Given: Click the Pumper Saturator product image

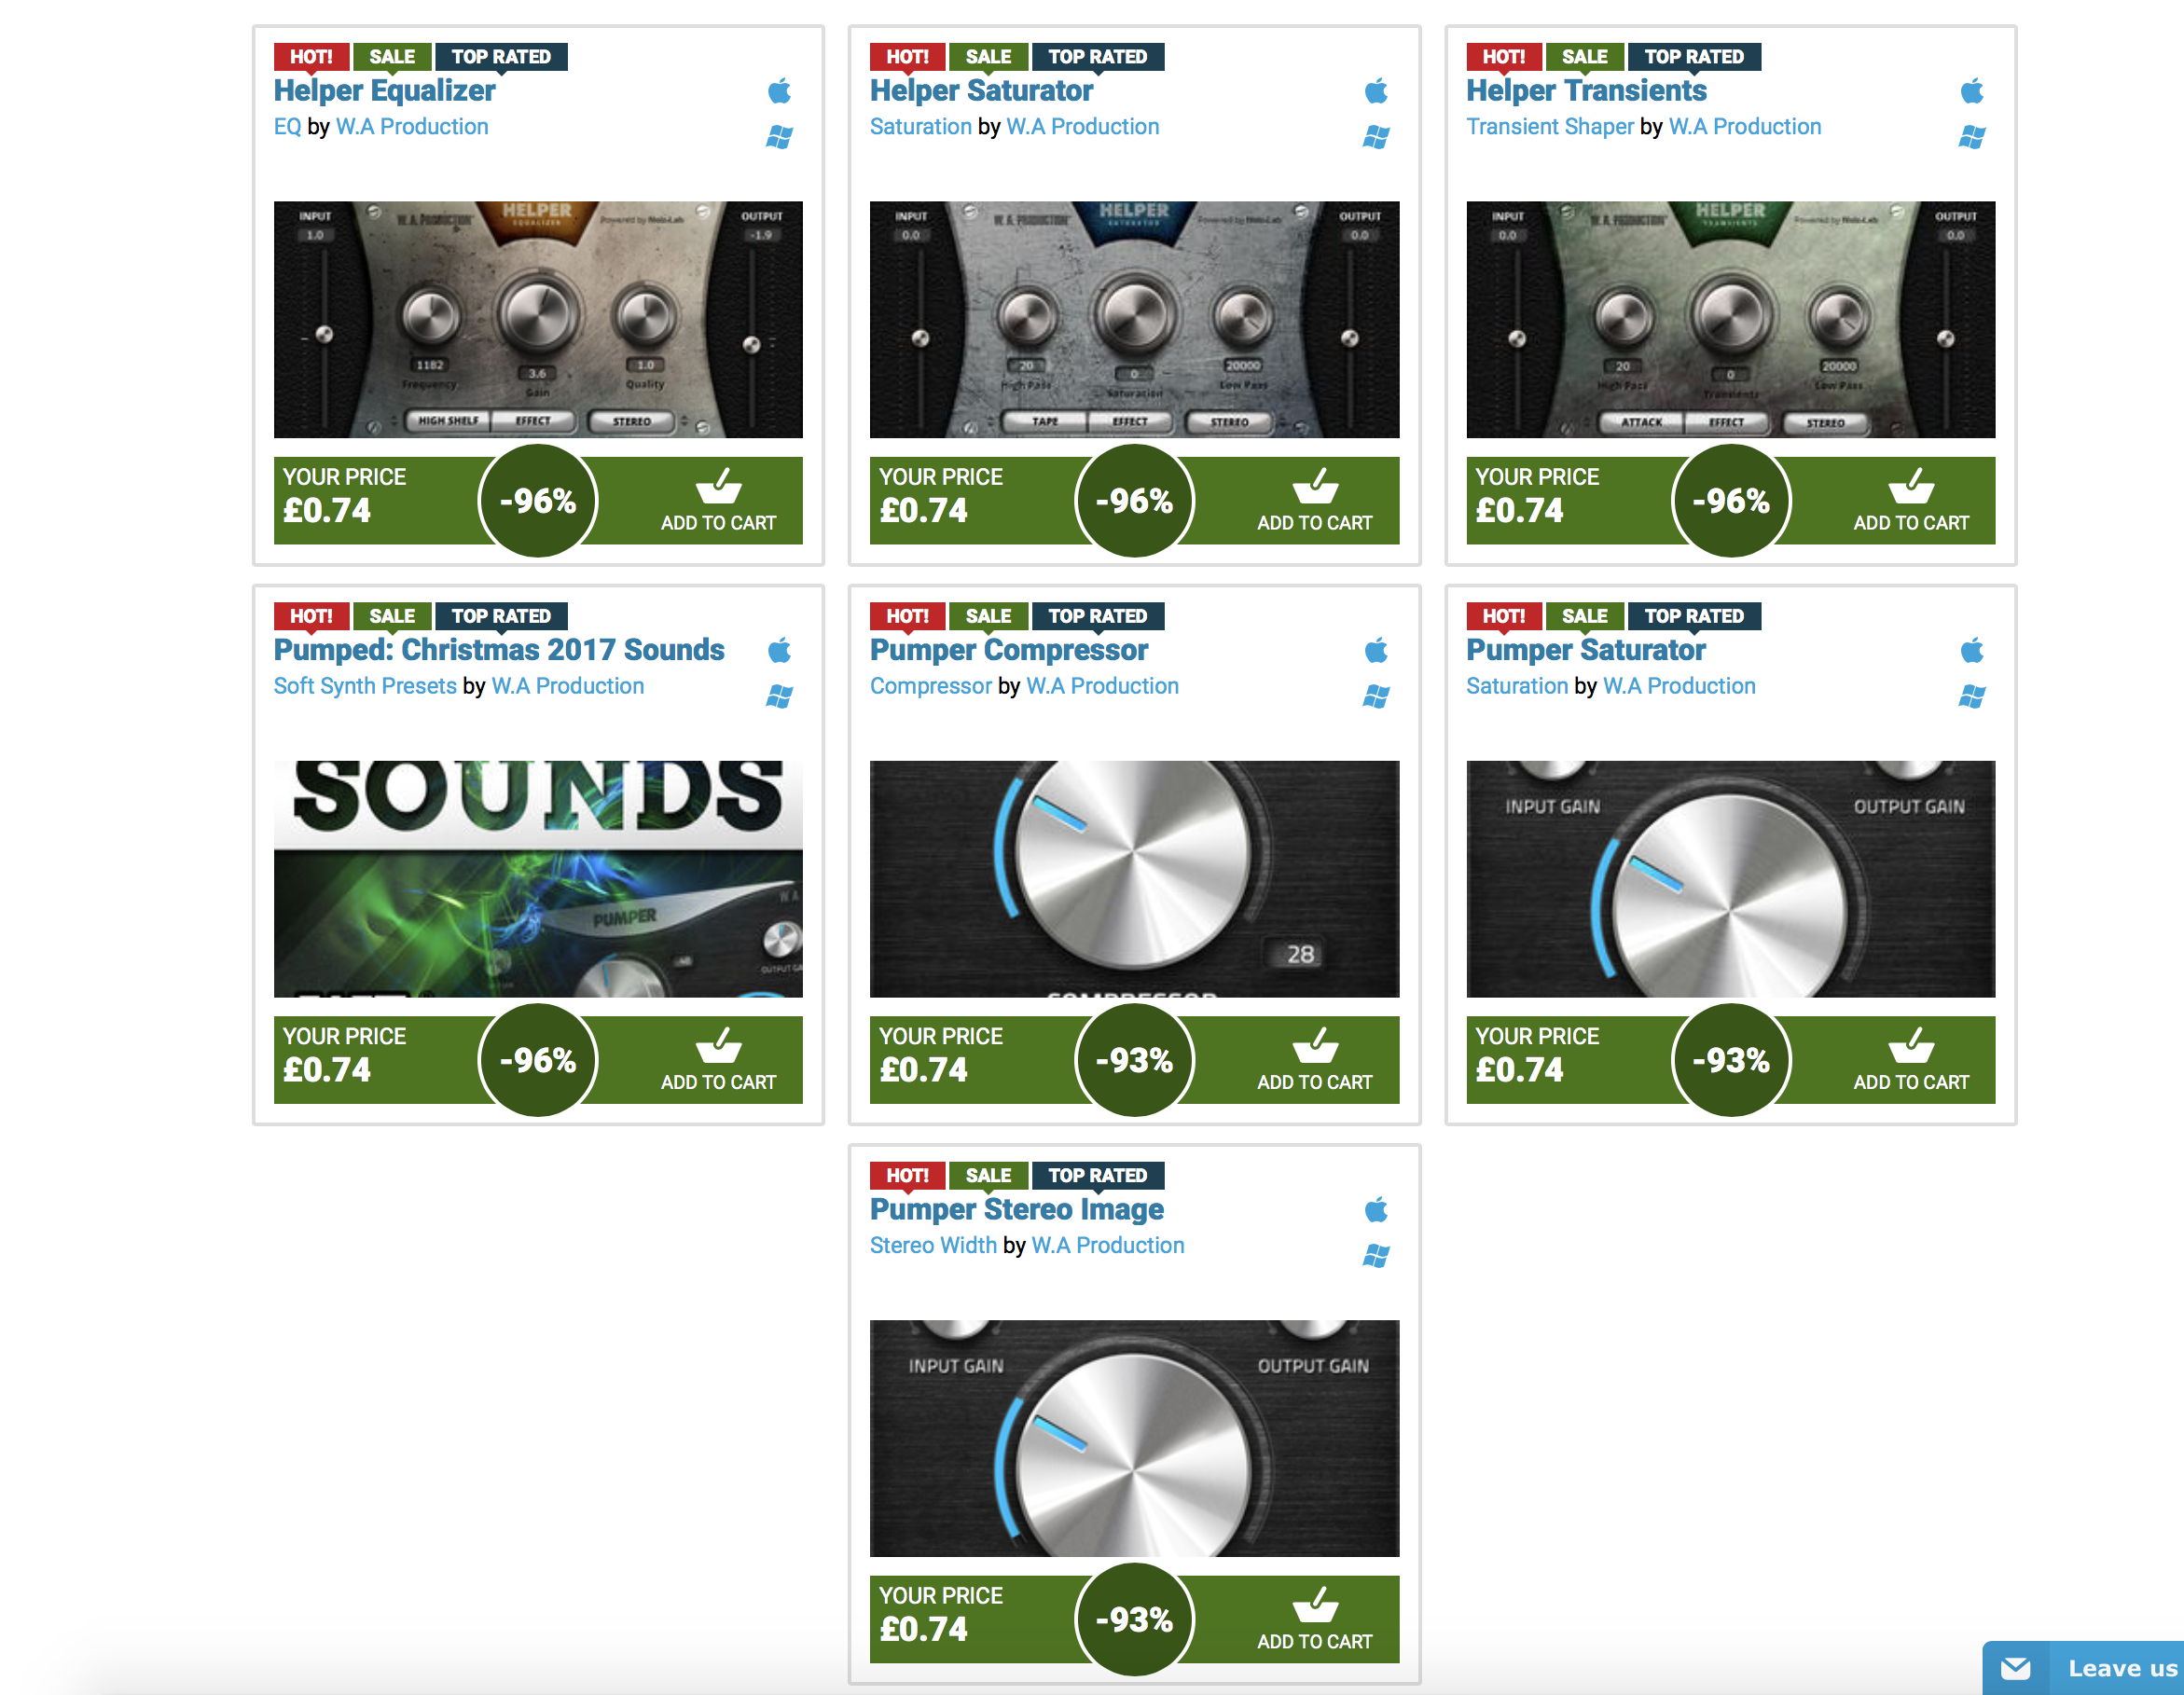Looking at the screenshot, I should (1730, 879).
